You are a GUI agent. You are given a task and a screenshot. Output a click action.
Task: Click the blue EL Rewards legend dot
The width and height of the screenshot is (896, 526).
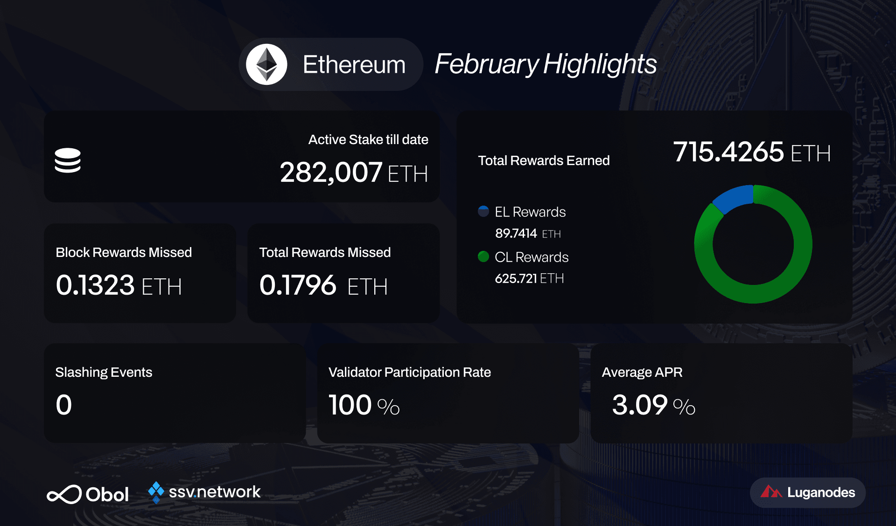coord(483,211)
